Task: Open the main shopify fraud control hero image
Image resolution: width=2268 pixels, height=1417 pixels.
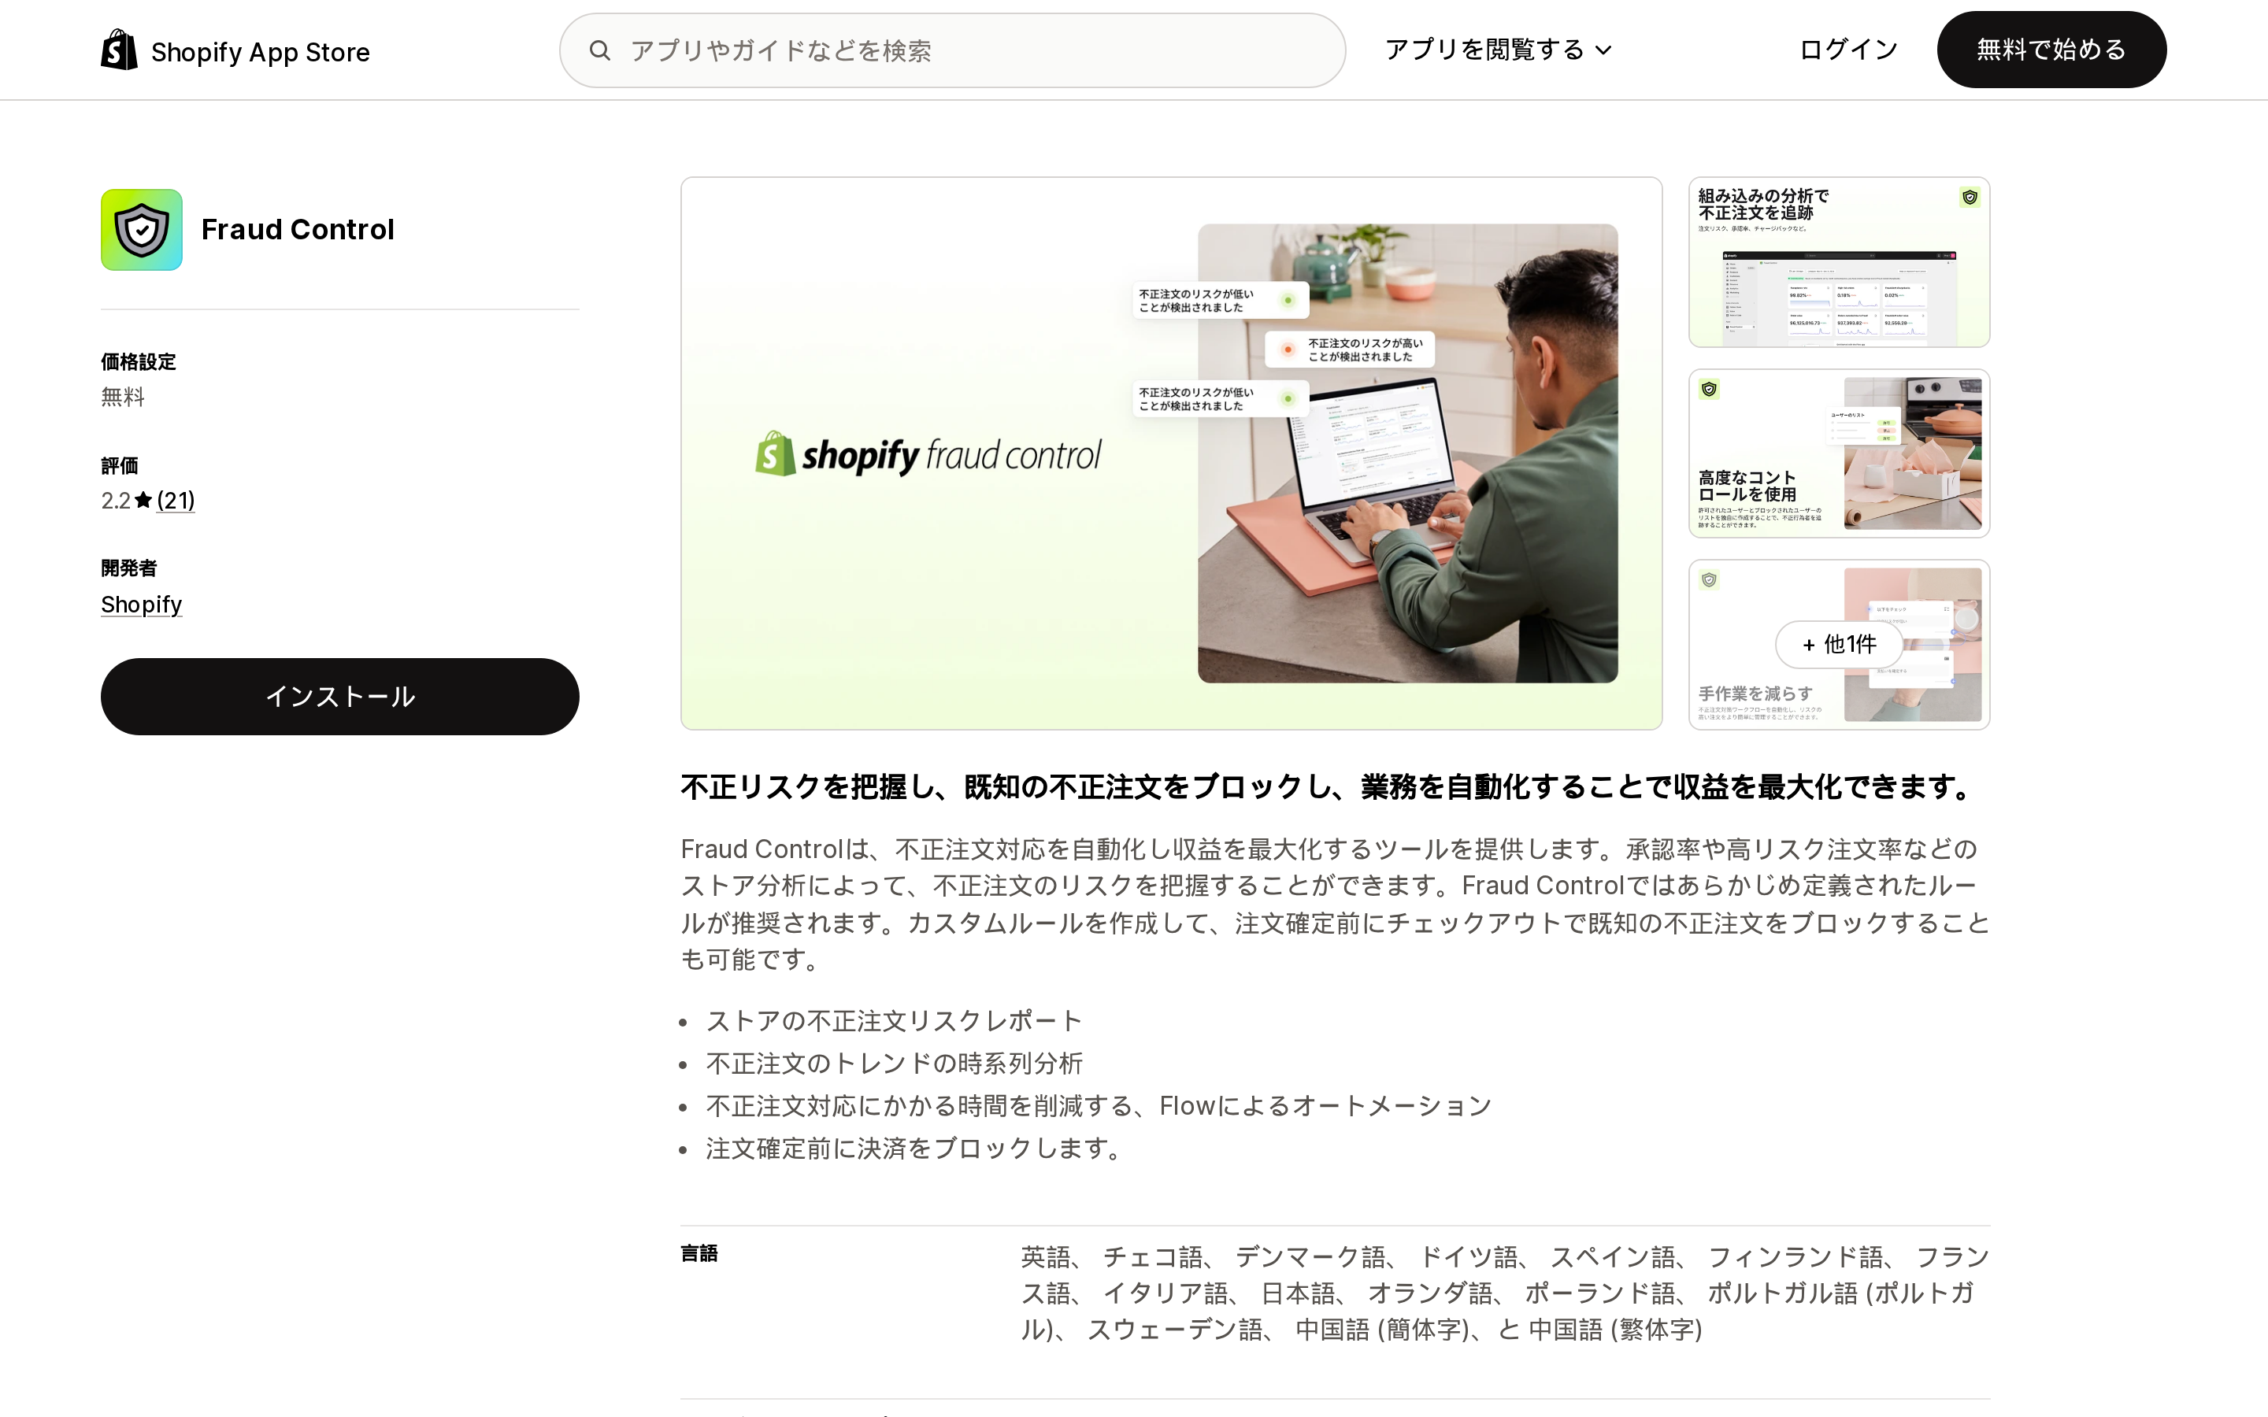Action: click(x=1172, y=453)
